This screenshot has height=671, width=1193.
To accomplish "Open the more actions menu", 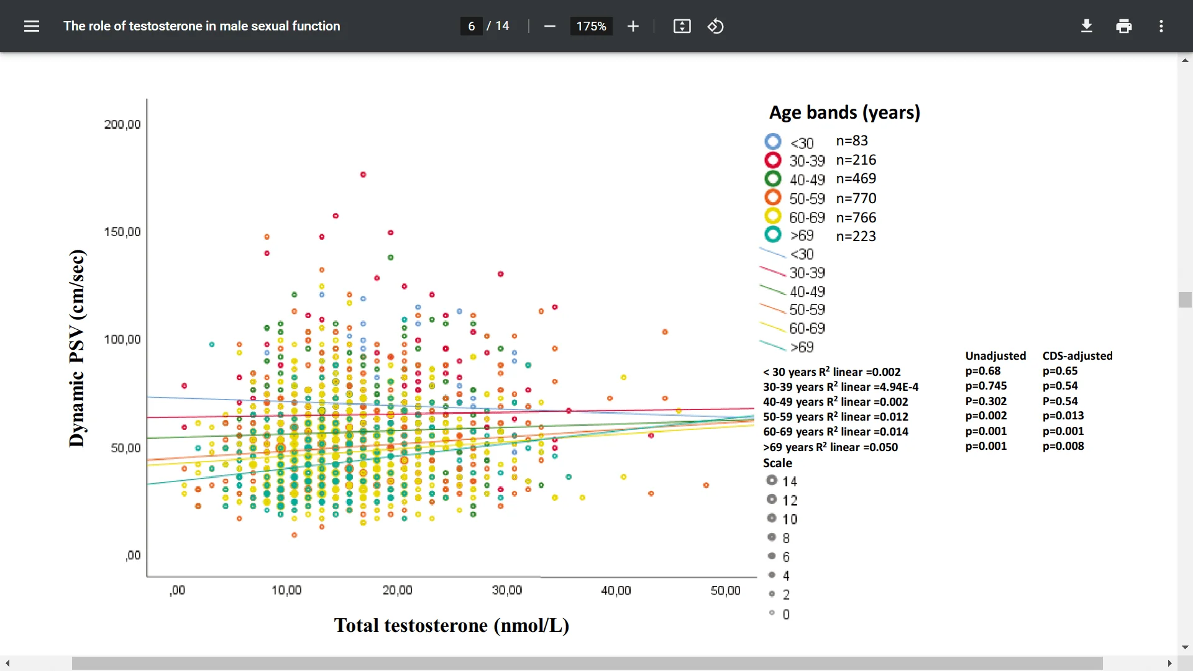I will pos(1161,26).
